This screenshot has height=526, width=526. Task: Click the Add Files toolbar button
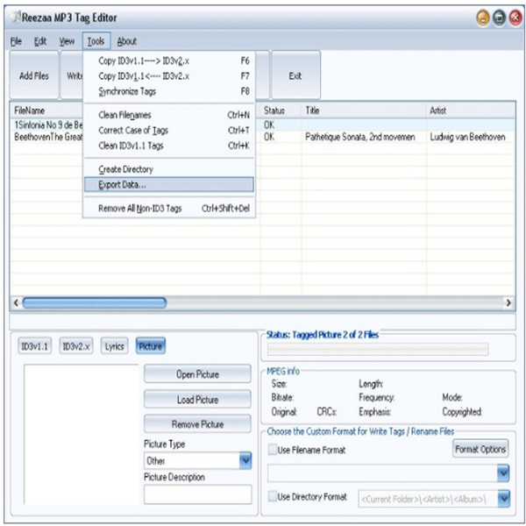point(34,75)
